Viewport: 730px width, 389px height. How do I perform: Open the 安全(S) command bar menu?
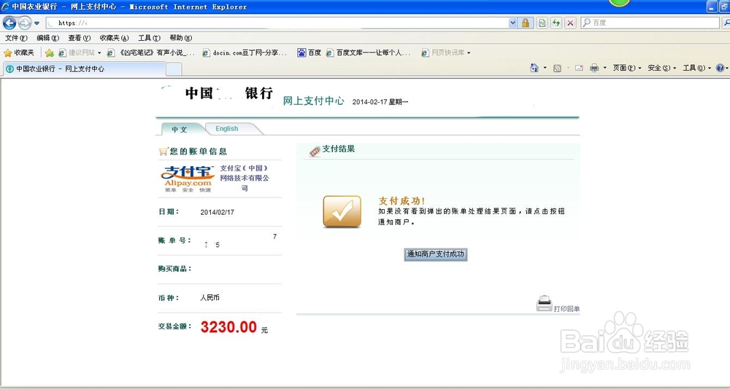[x=662, y=68]
